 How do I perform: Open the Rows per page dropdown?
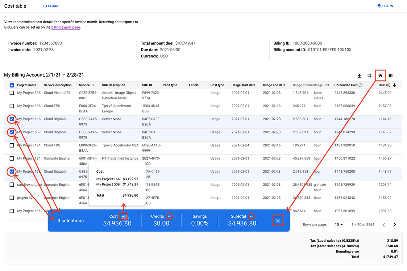pos(339,225)
